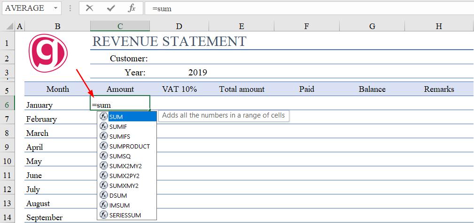Click the Total amount header cell
The height and width of the screenshot is (223, 474).
(x=241, y=89)
